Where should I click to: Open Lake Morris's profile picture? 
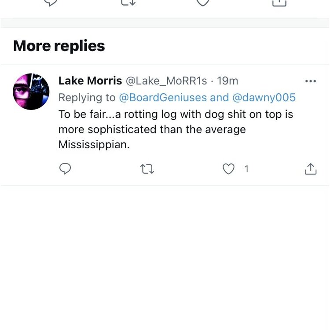[31, 92]
